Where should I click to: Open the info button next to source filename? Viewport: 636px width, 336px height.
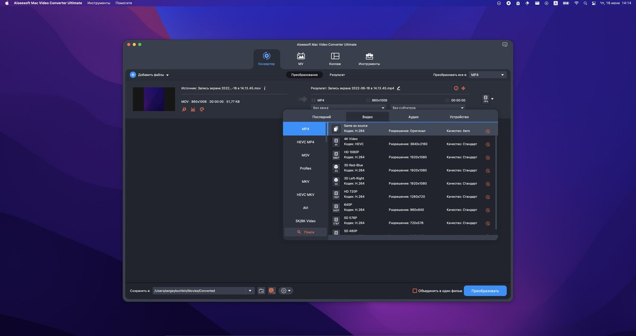point(264,88)
